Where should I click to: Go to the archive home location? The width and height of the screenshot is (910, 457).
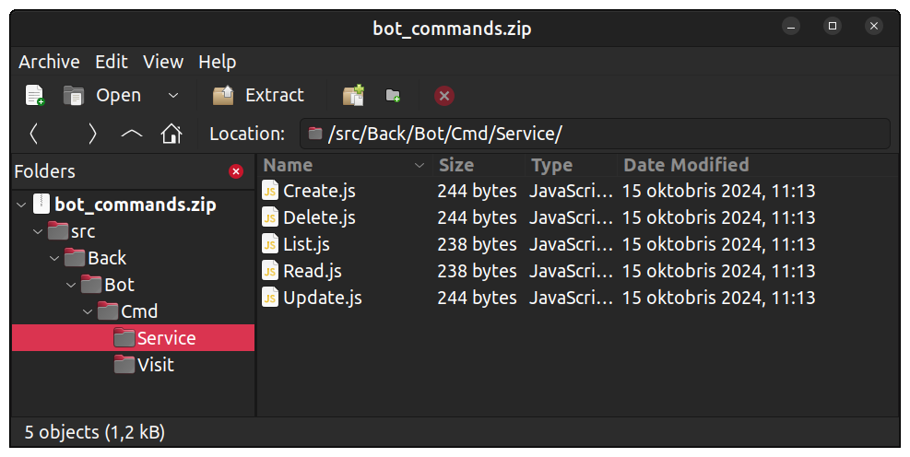coord(171,134)
